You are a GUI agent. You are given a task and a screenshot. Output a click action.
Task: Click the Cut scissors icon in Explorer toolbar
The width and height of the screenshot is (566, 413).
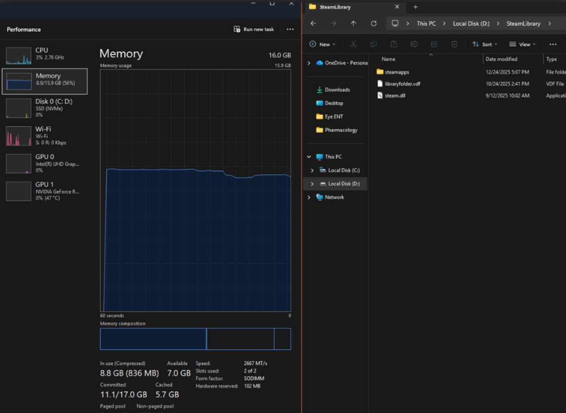click(354, 44)
